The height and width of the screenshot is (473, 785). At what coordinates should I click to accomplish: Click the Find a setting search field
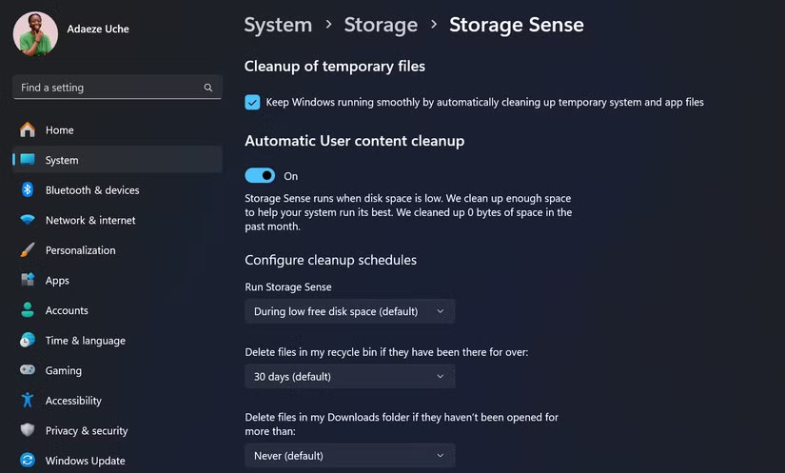coord(105,88)
